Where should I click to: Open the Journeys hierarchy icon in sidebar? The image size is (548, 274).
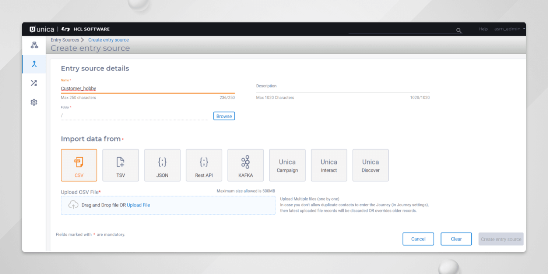(x=34, y=45)
